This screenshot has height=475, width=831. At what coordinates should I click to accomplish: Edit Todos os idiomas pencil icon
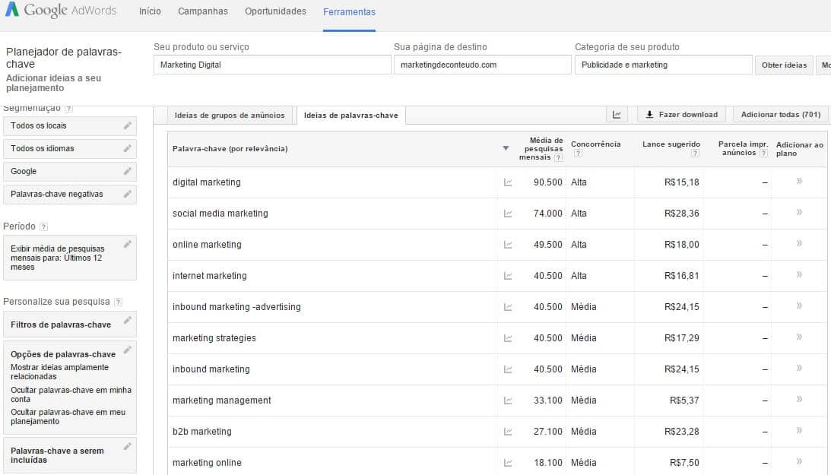[127, 148]
